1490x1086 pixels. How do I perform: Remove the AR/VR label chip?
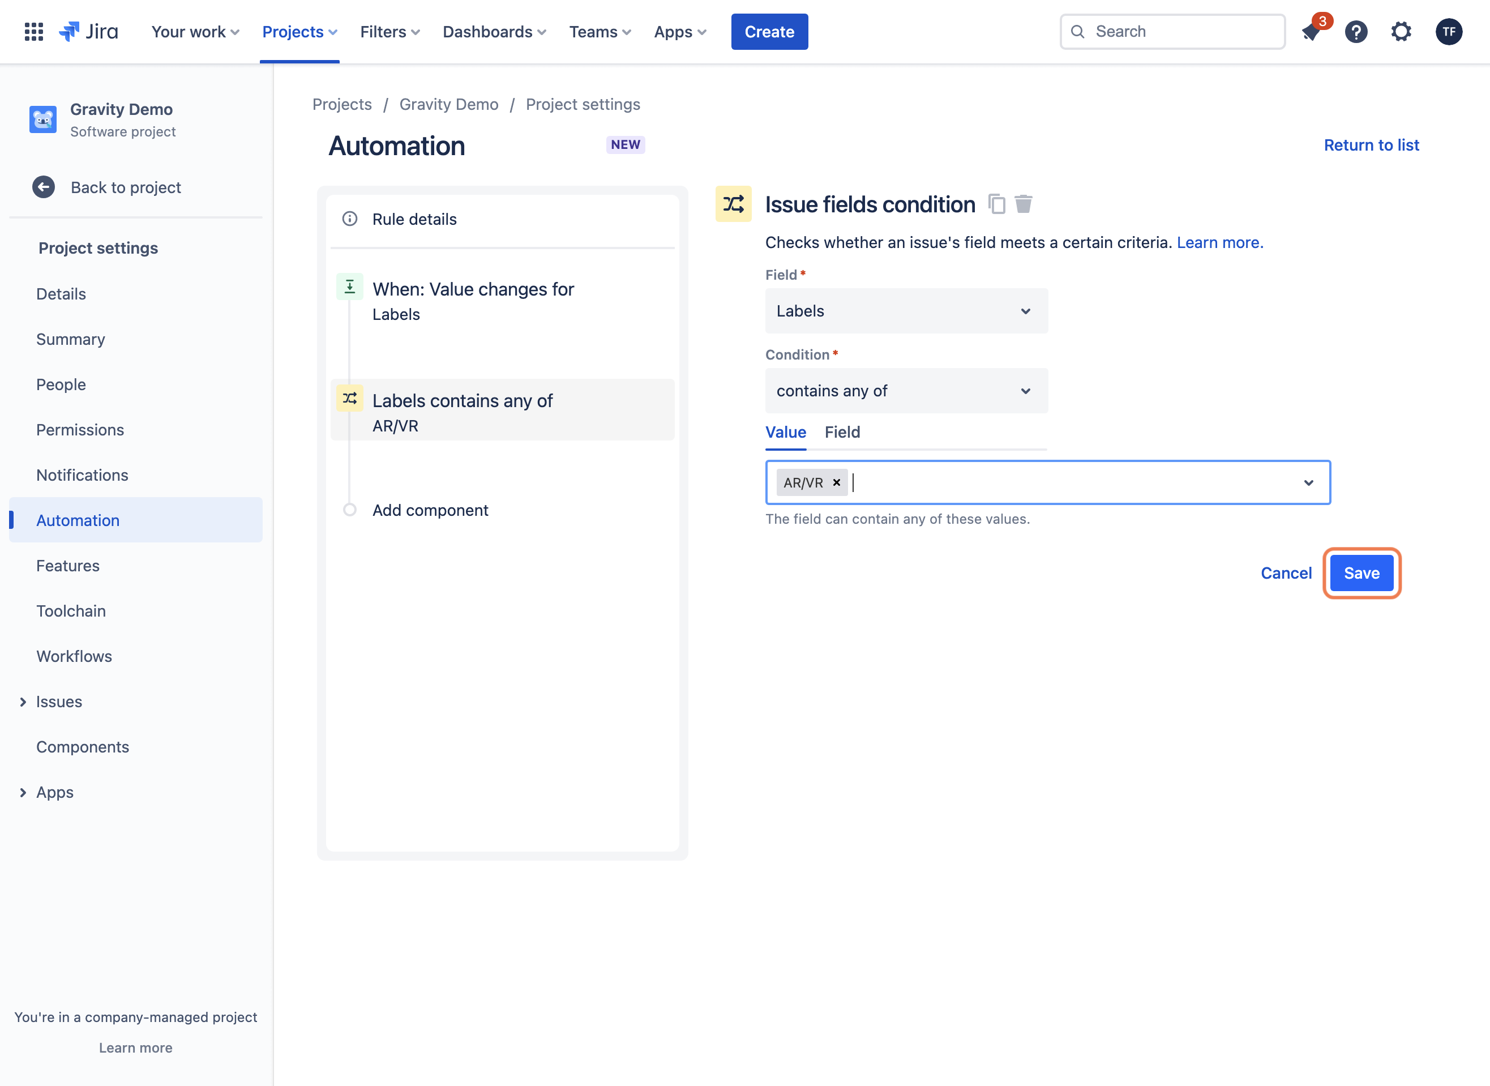click(837, 482)
